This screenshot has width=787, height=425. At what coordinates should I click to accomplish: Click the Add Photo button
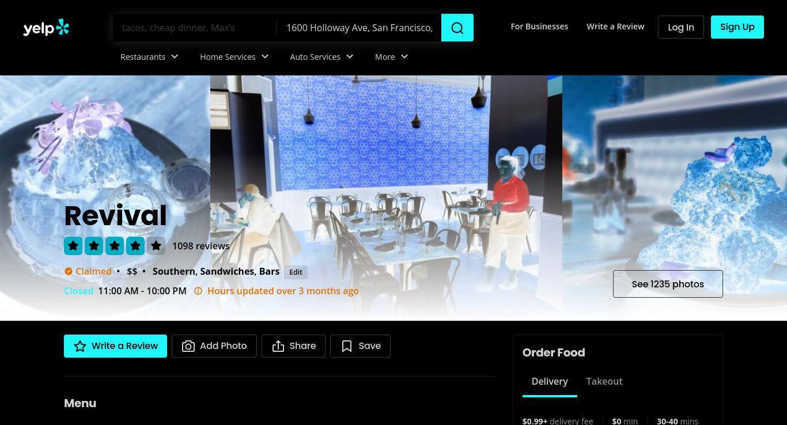point(214,346)
